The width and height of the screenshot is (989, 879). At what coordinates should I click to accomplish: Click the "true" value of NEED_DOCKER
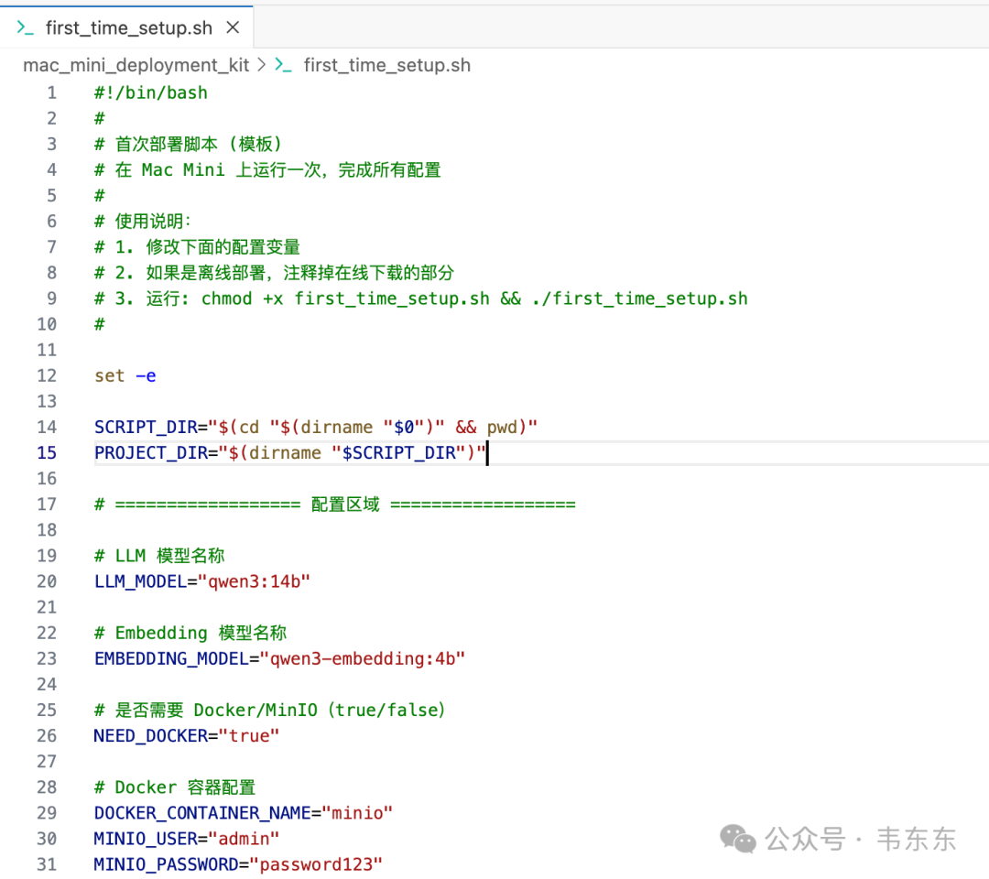coord(248,736)
